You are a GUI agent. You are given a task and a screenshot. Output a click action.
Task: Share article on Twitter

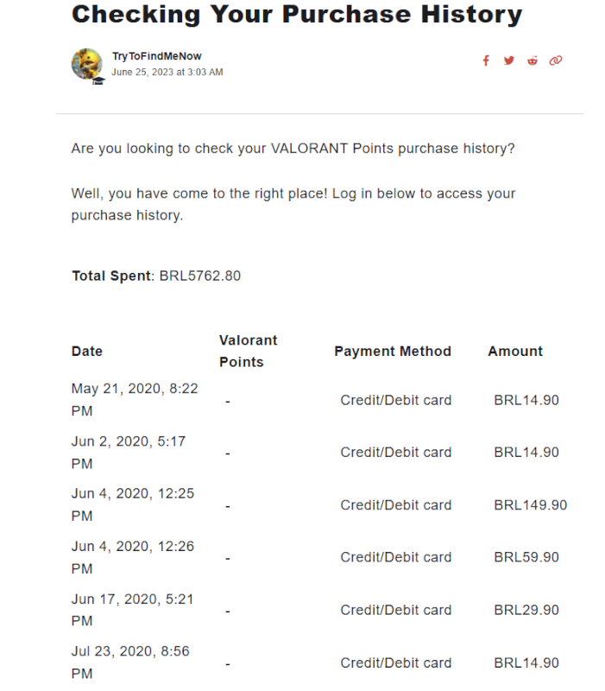(x=509, y=60)
